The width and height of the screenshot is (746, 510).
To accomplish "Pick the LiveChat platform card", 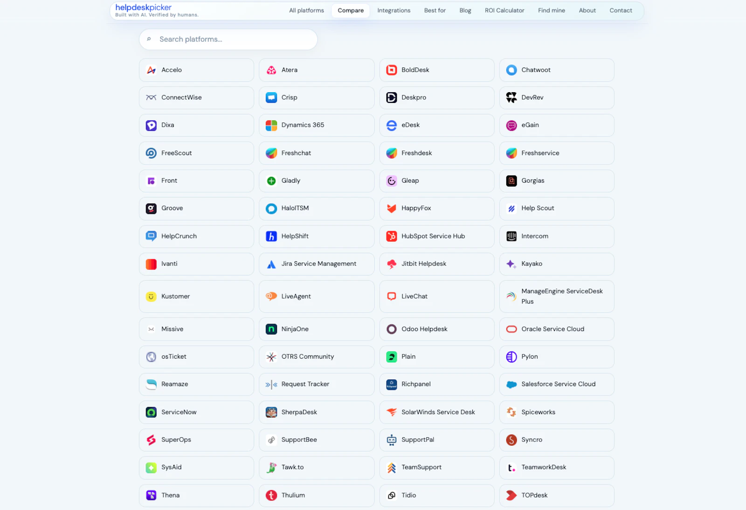I will pos(437,296).
